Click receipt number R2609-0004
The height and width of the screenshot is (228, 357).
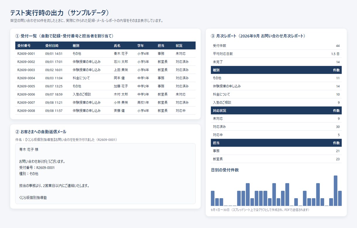click(x=26, y=78)
